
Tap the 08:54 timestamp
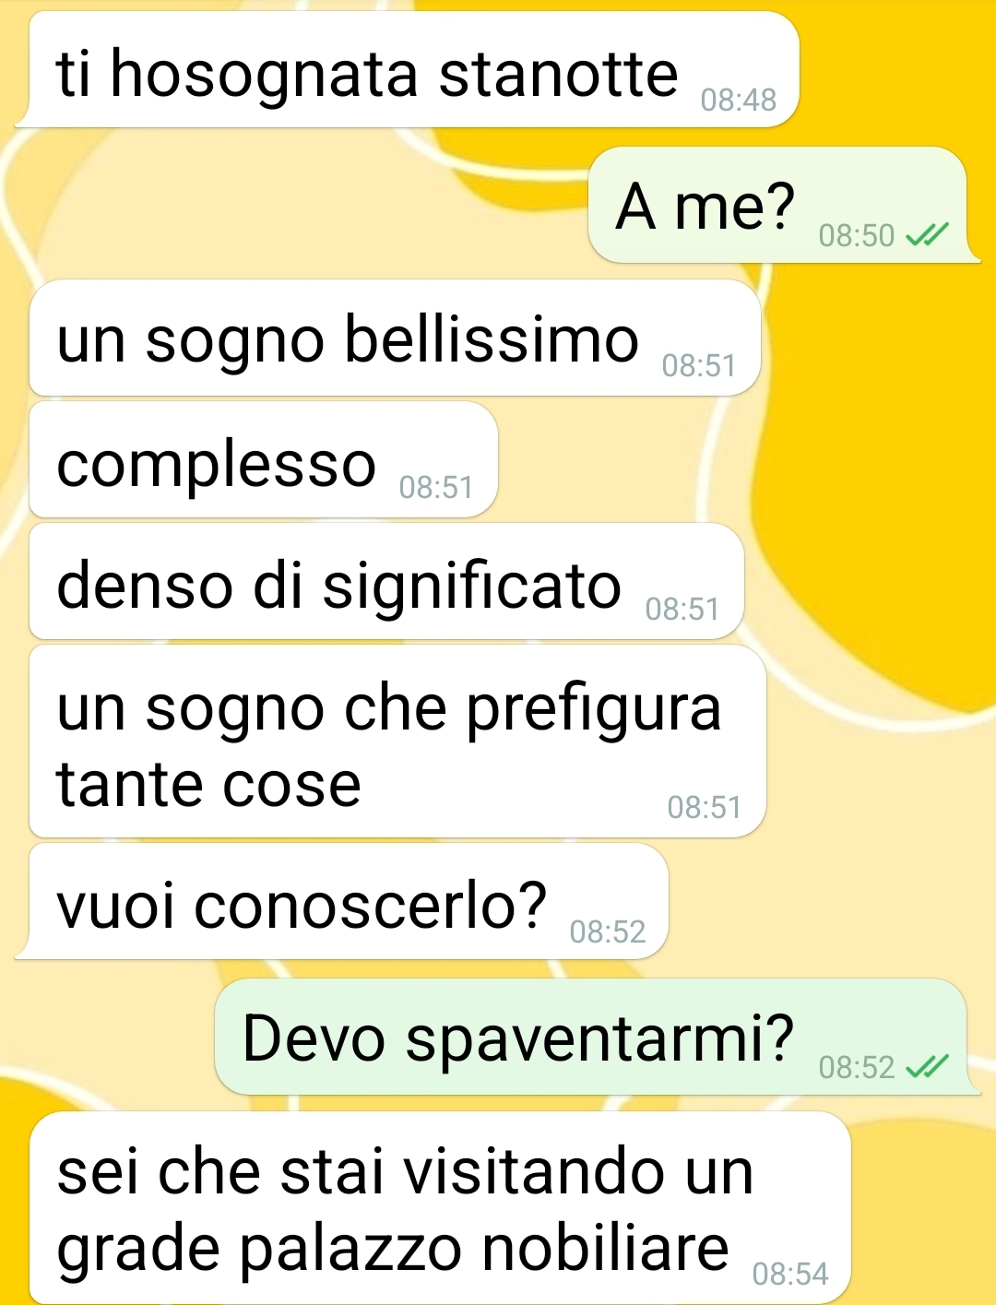(790, 1275)
